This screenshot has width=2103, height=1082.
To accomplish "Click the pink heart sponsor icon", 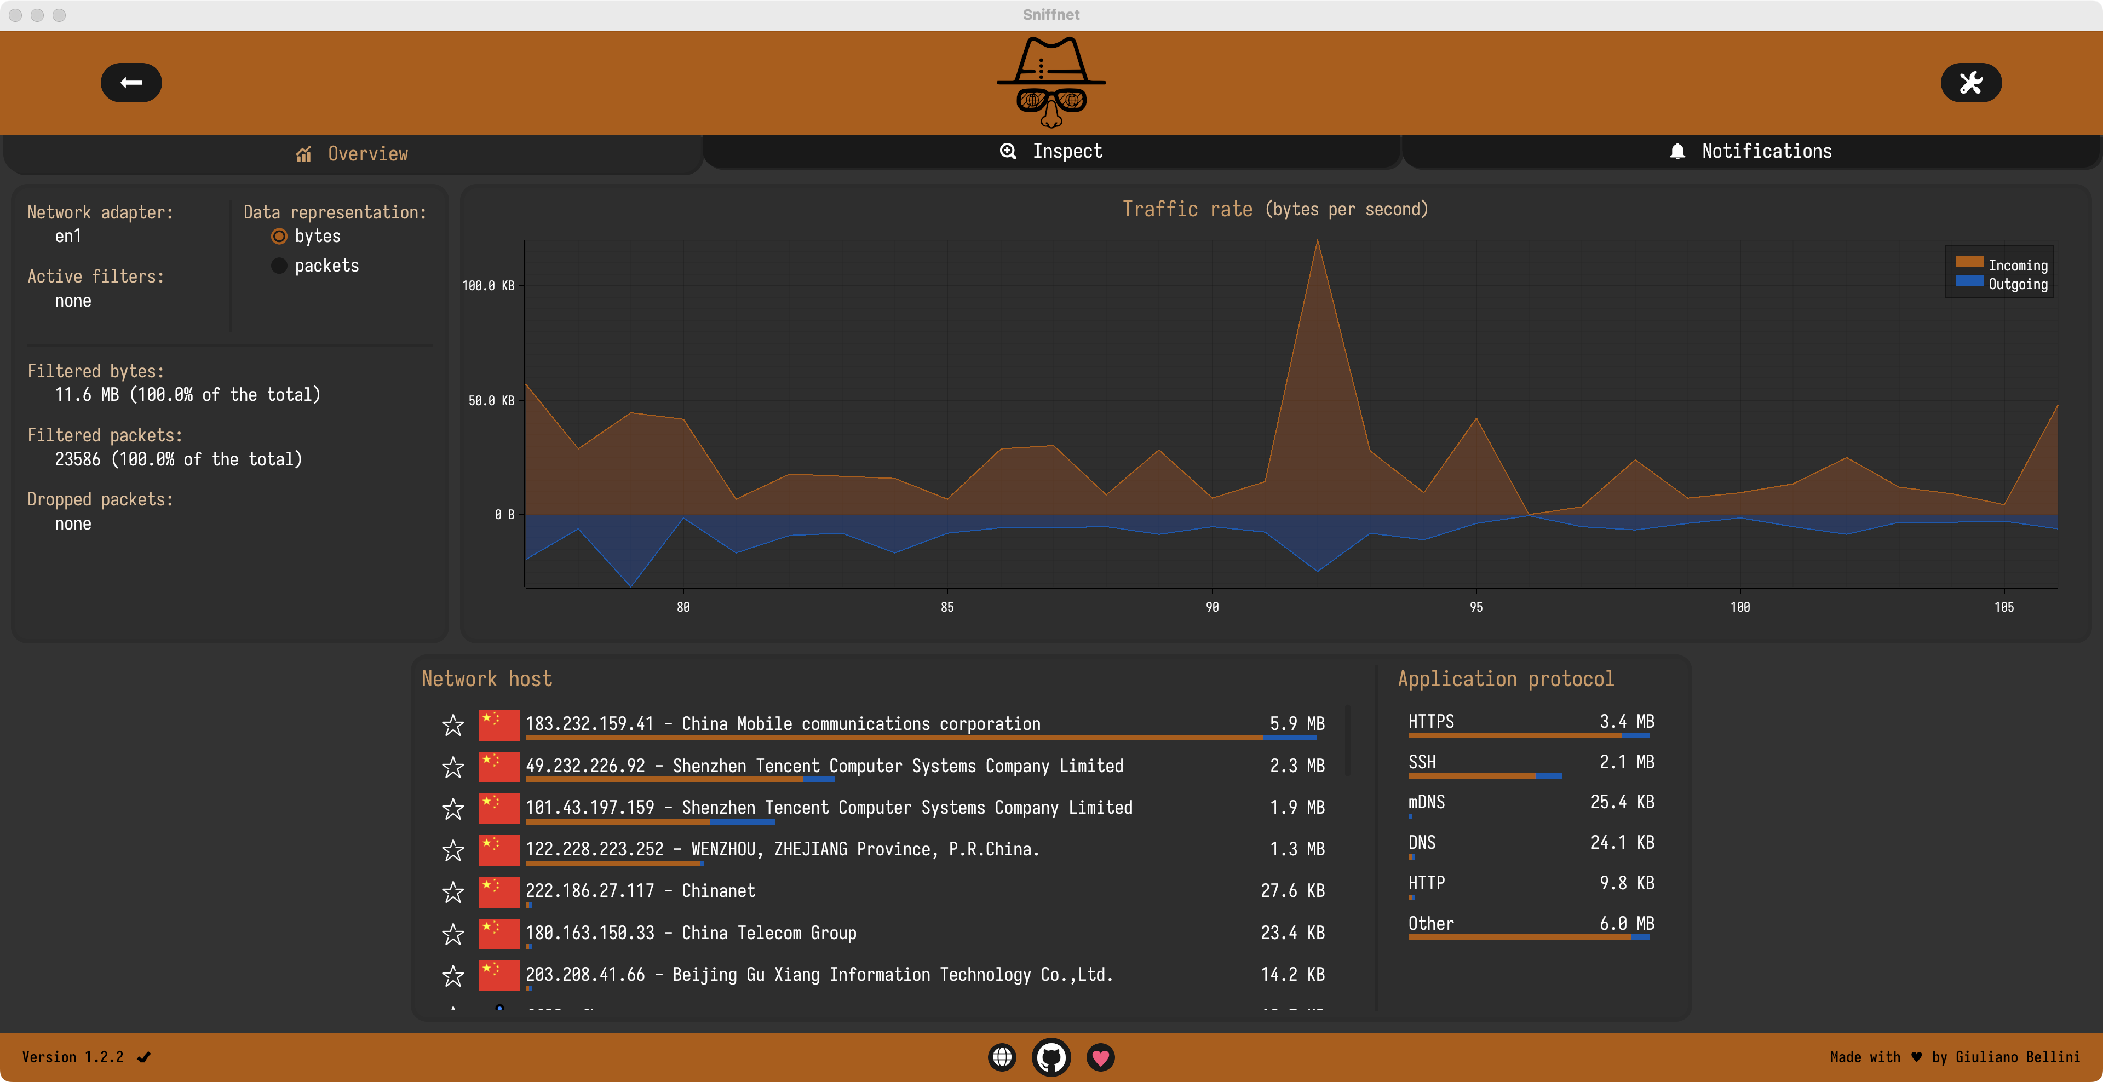I will pyautogui.click(x=1100, y=1057).
